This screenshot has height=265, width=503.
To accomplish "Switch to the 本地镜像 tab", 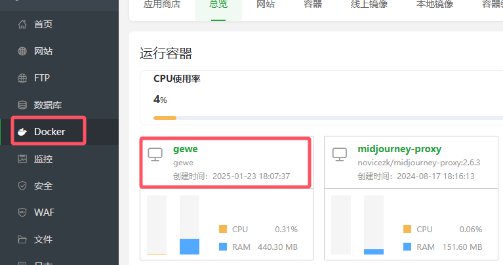I will click(x=435, y=4).
